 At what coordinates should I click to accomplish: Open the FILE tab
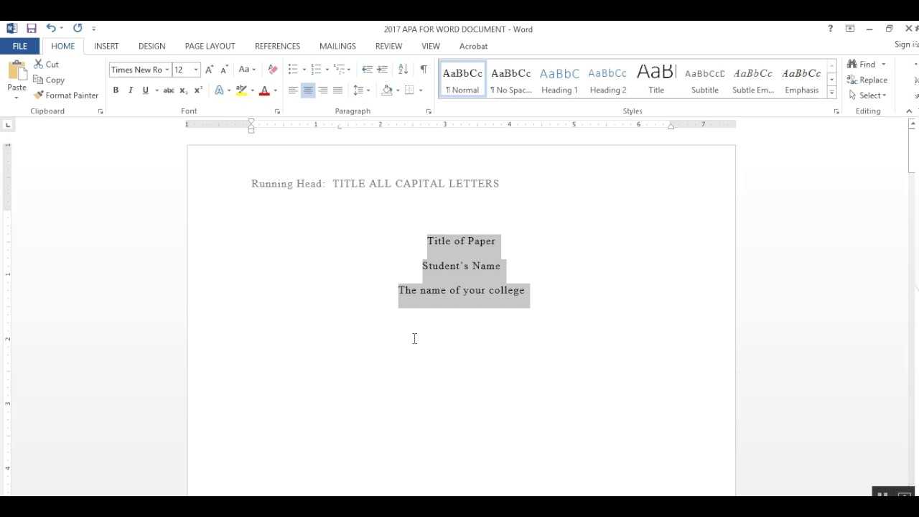pyautogui.click(x=20, y=46)
